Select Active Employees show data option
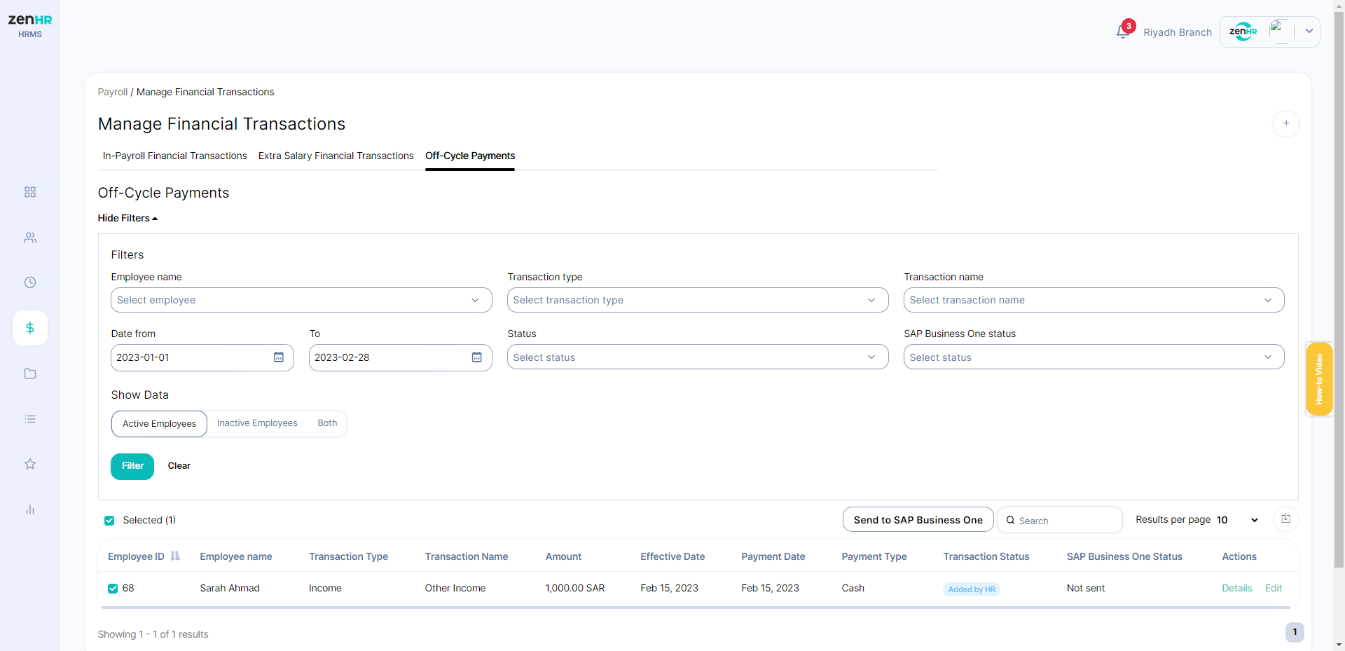 click(x=160, y=424)
